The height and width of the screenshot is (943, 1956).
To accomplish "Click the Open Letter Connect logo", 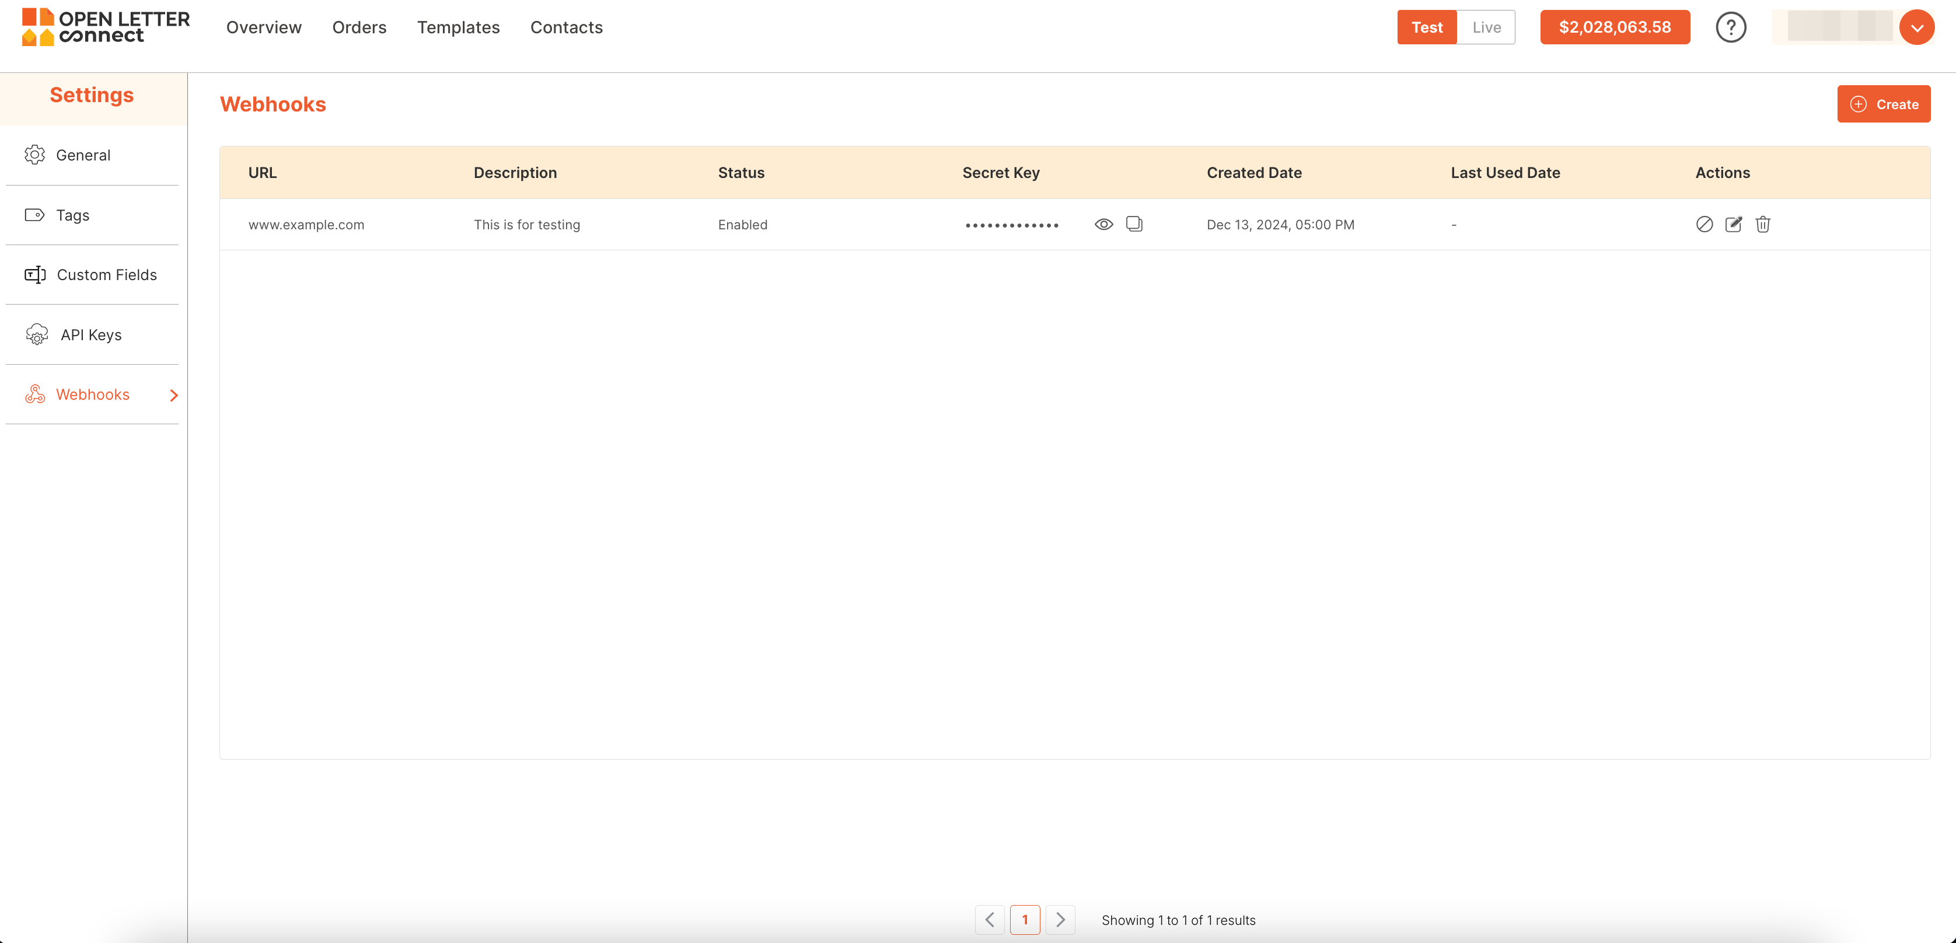I will [x=106, y=27].
